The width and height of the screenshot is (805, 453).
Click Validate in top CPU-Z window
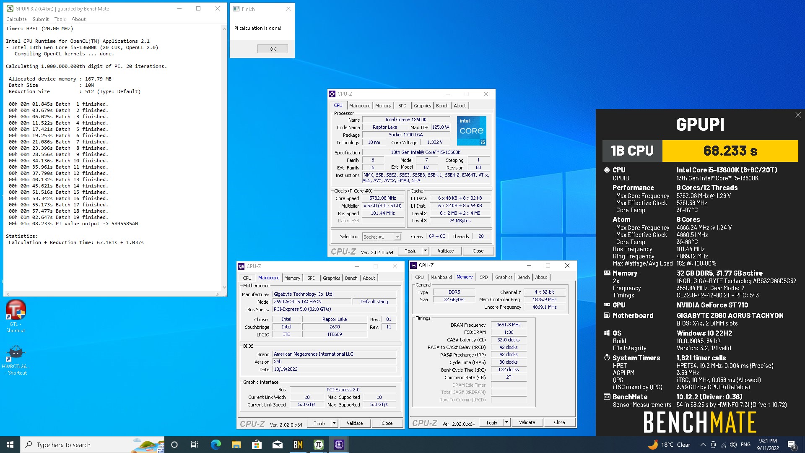446,251
